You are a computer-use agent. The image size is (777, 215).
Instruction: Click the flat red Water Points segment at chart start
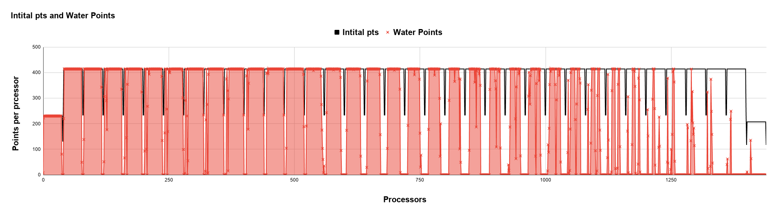tap(52, 116)
